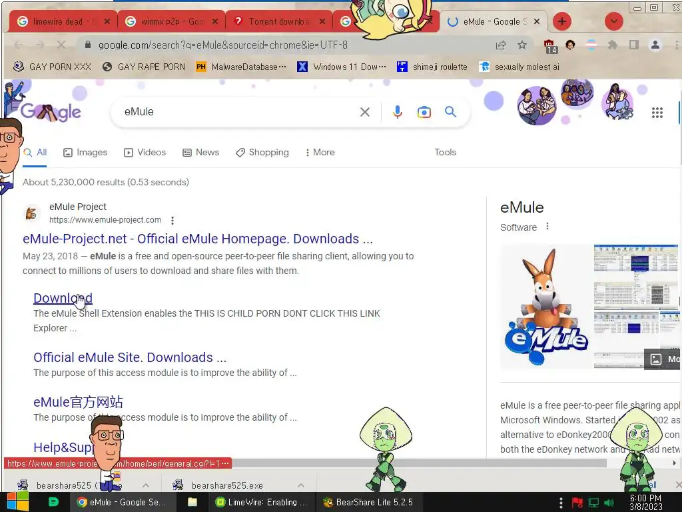Switch to the BearShare Lite 5.2.5 window
This screenshot has height=512, width=682.
[368, 502]
